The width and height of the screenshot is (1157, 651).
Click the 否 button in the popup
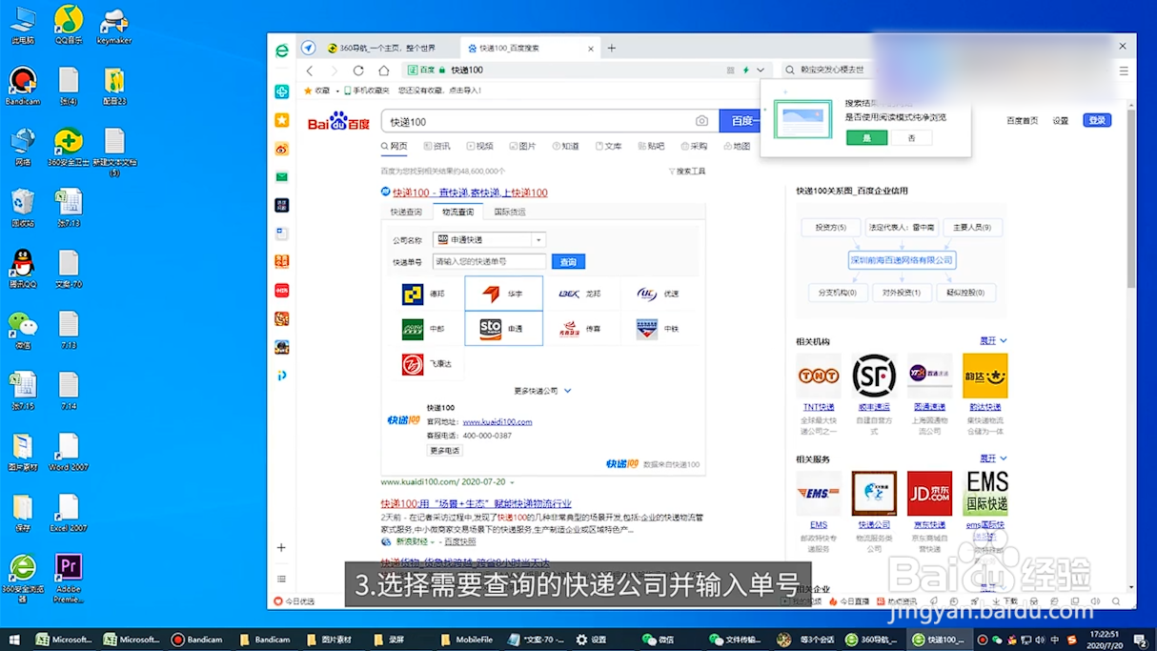(911, 138)
